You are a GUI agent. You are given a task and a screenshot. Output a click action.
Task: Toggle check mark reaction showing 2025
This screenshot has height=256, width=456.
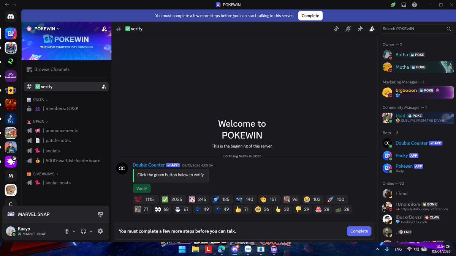coord(172,199)
